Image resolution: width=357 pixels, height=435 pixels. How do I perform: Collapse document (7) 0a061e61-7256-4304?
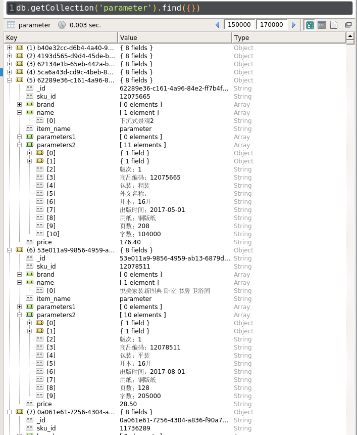(x=10, y=412)
